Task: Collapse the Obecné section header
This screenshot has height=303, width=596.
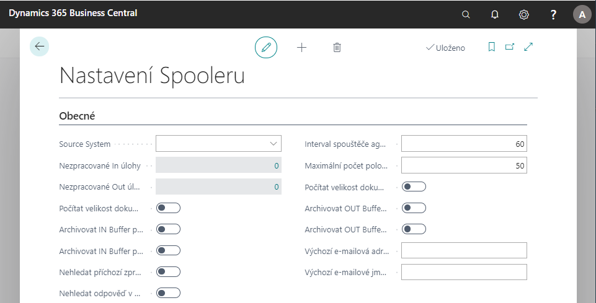Action: (77, 116)
